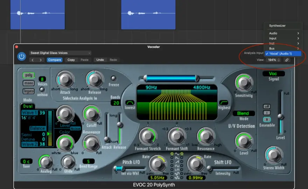Click the Pitch LFO Rate knob
Viewport: 308px width, 189px height.
tap(157, 163)
